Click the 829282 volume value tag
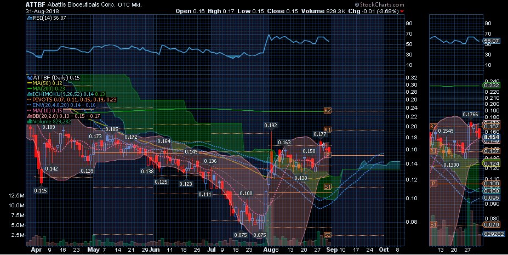Screen dimensions: 508x255 493,234
